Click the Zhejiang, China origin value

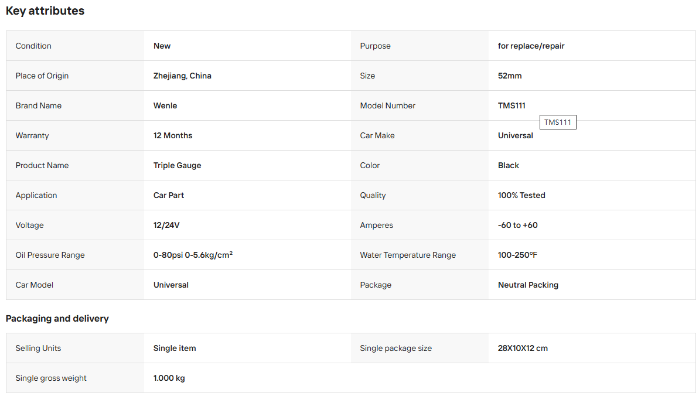pyautogui.click(x=182, y=76)
